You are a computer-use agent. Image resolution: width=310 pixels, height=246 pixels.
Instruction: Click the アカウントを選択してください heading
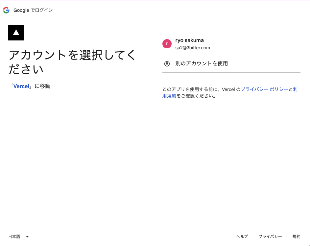tap(72, 61)
